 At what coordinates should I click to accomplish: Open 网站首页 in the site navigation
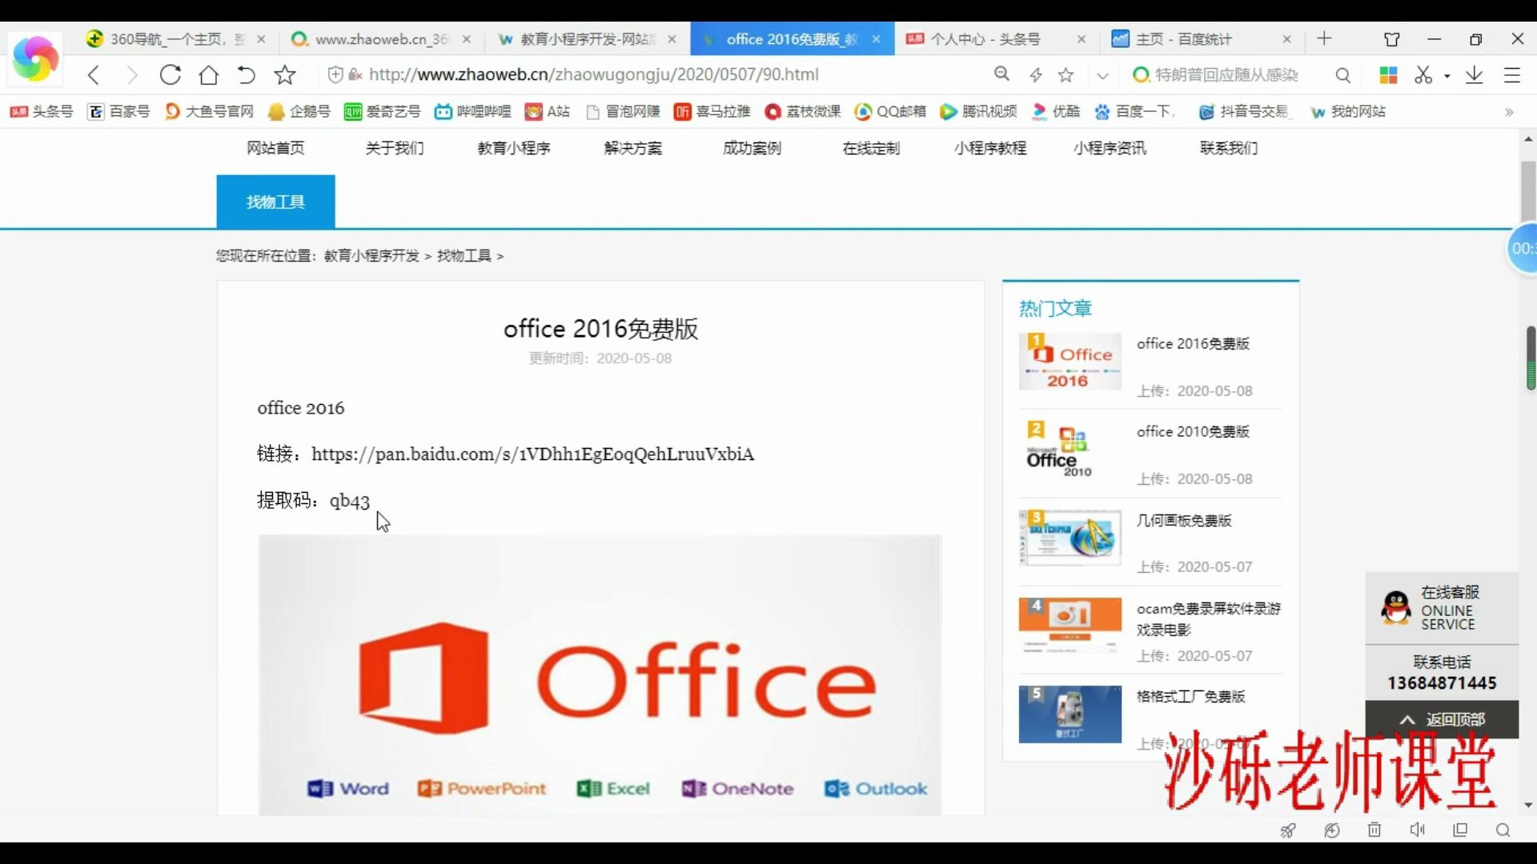click(x=275, y=148)
